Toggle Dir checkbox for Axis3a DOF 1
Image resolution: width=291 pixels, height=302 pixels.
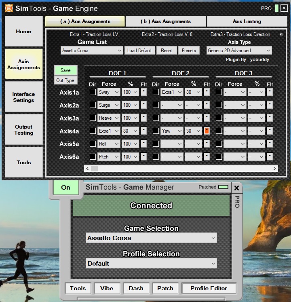pos(93,118)
